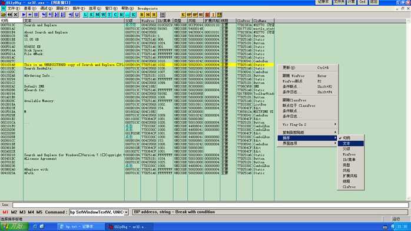Open CPU window with C button
411x231 pixels.
pos(115,15)
